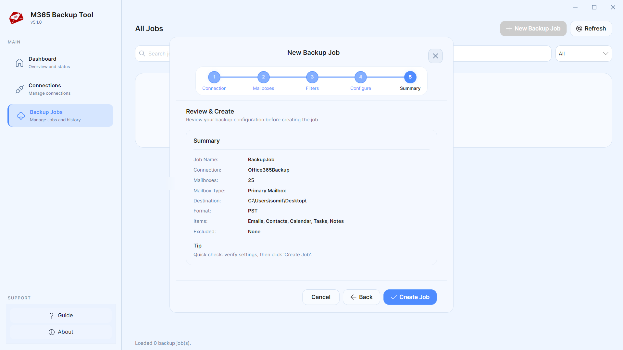Click the destination path C:\Users\somit\Desktop\
This screenshot has width=623, height=350.
pyautogui.click(x=277, y=201)
